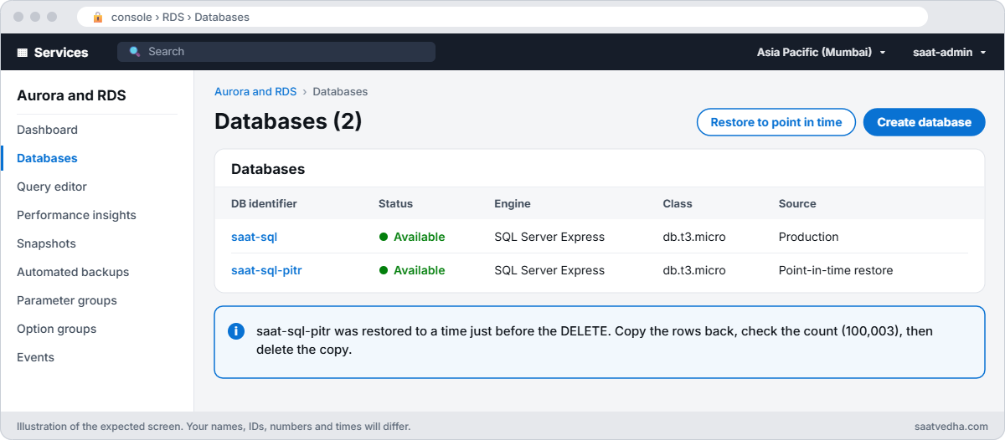Open the Asia Pacific (Mumbai) region dropdown
The width and height of the screenshot is (1005, 440).
pyautogui.click(x=821, y=52)
